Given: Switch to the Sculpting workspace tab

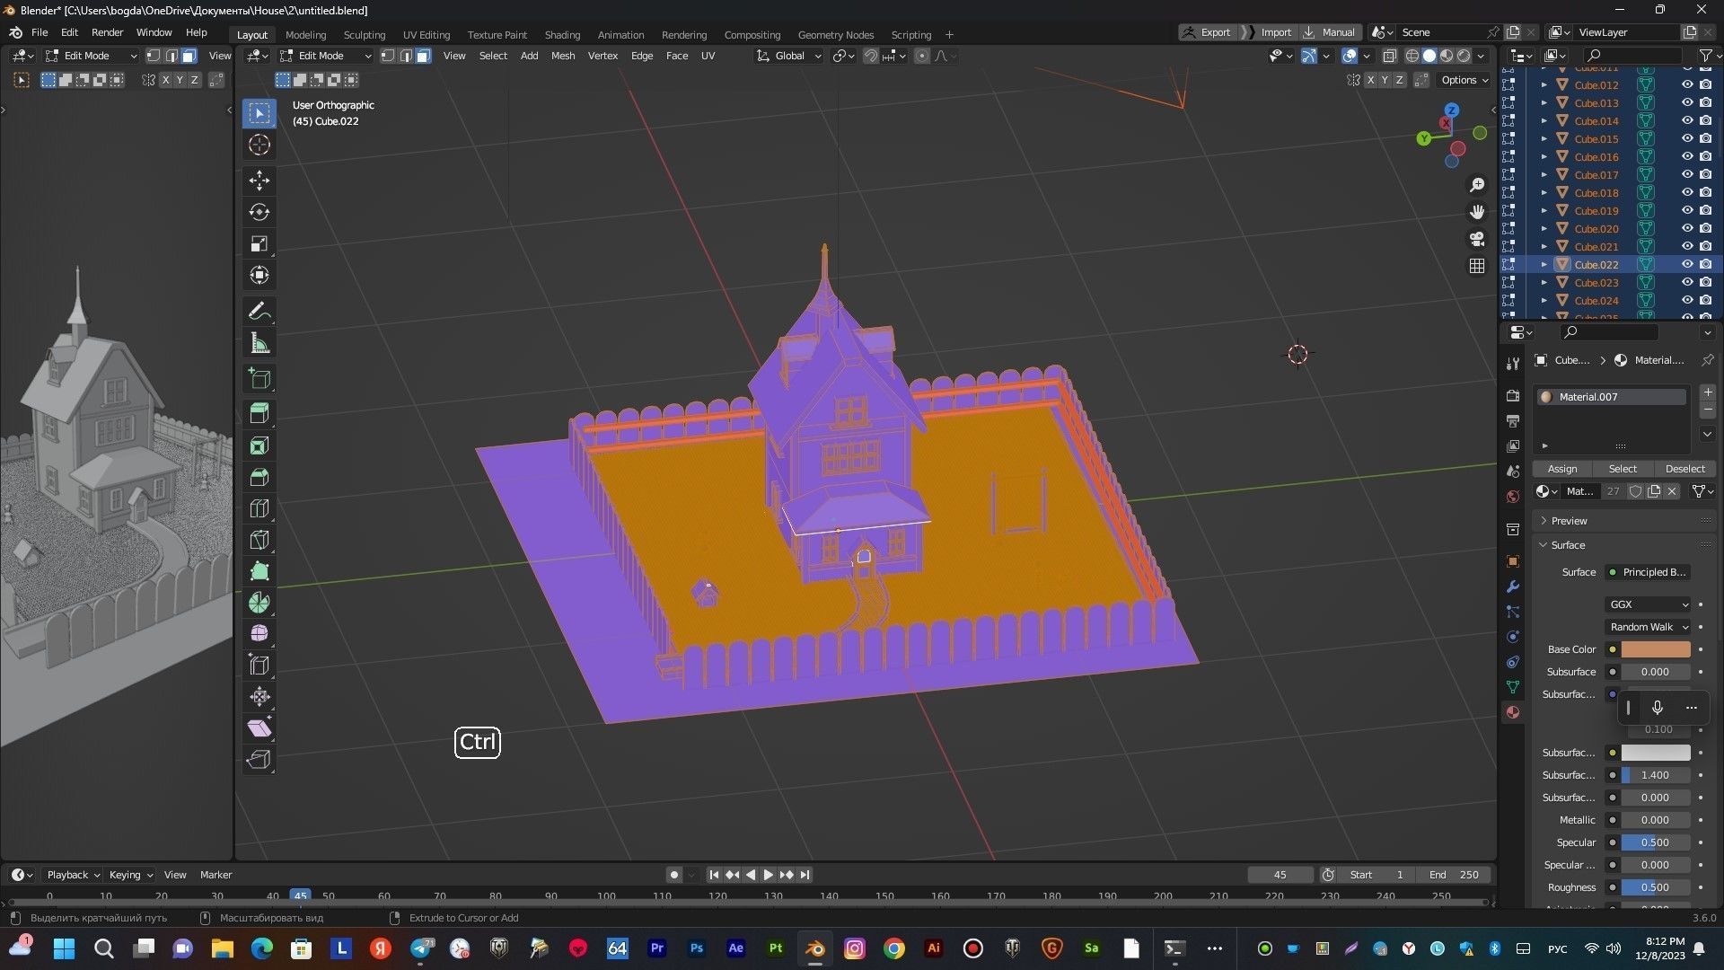Looking at the screenshot, I should [x=364, y=35].
